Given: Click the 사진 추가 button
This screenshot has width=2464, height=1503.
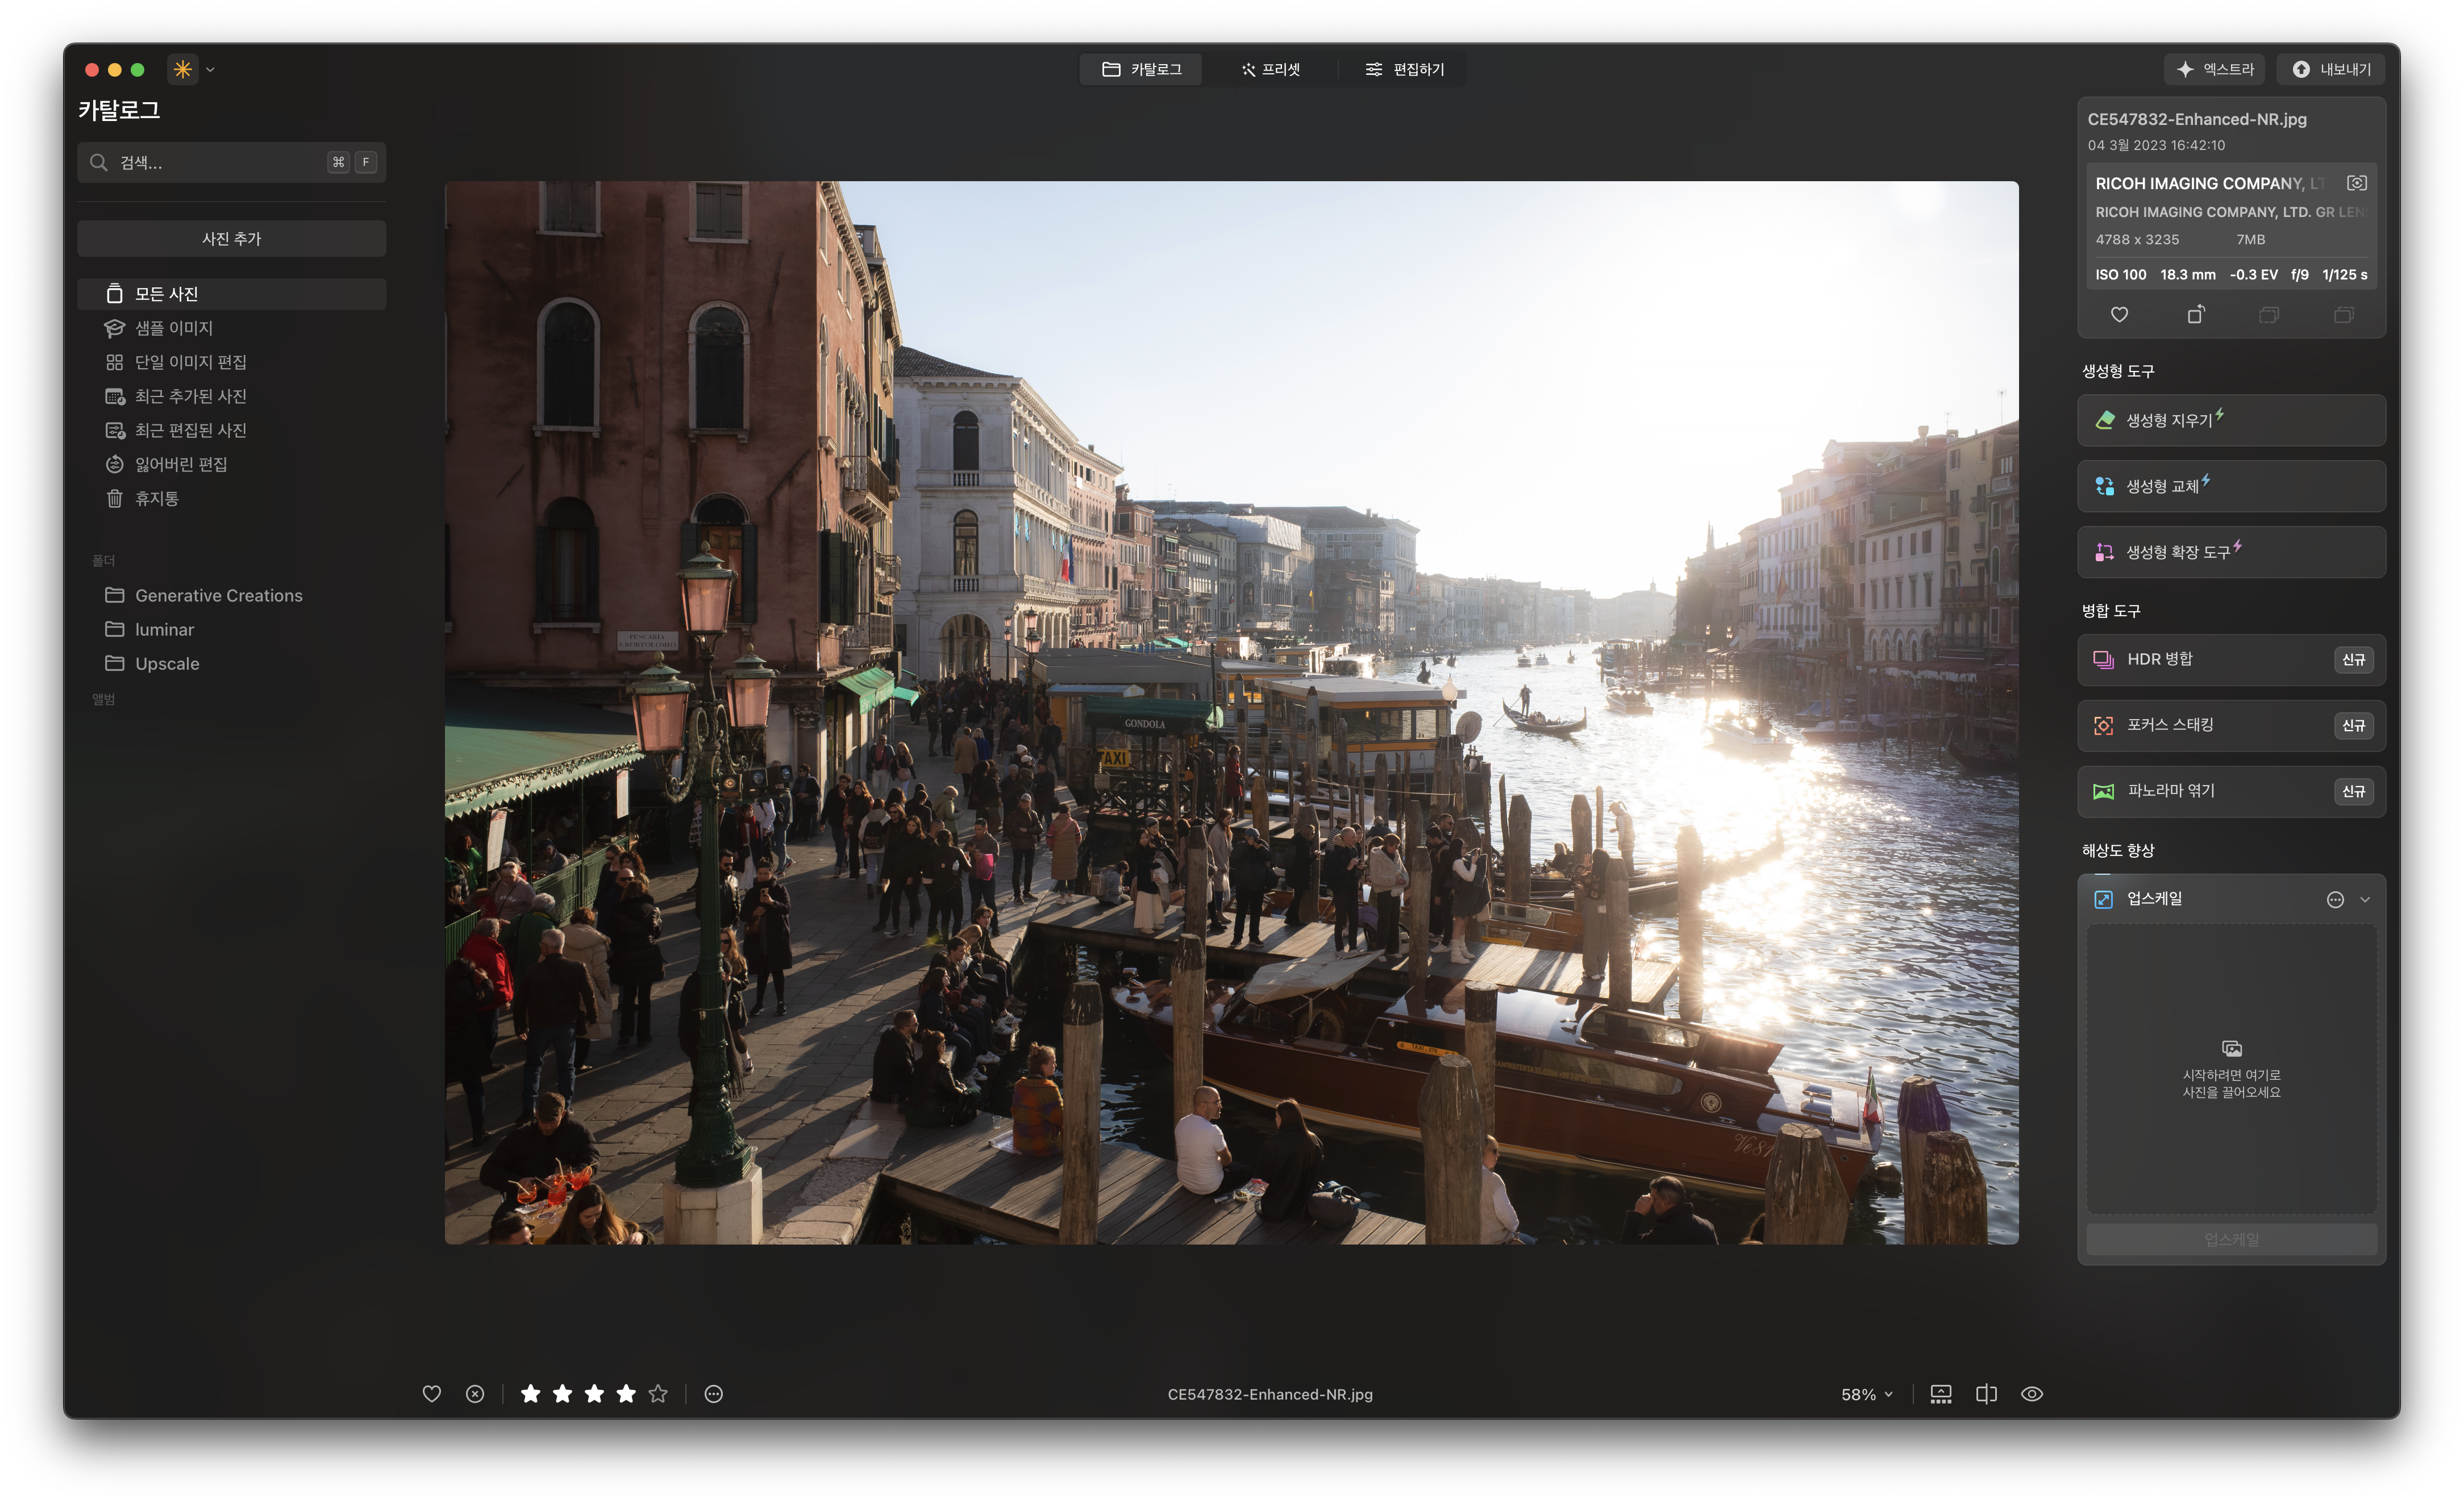Looking at the screenshot, I should tap(231, 239).
